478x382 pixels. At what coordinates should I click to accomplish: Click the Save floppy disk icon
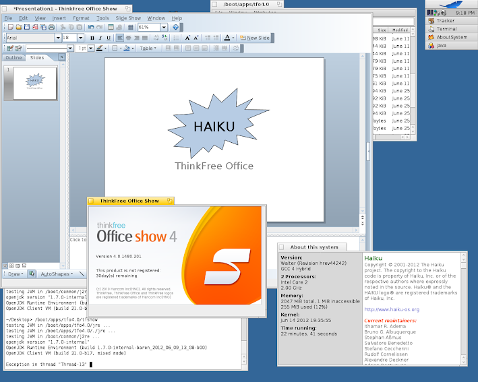pos(27,27)
